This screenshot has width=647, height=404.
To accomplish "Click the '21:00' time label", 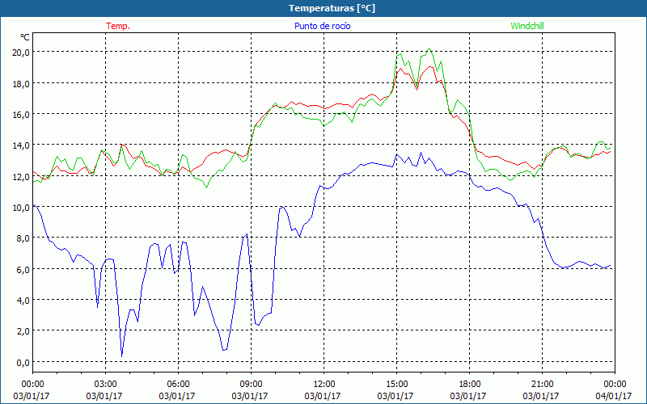I will (x=542, y=385).
